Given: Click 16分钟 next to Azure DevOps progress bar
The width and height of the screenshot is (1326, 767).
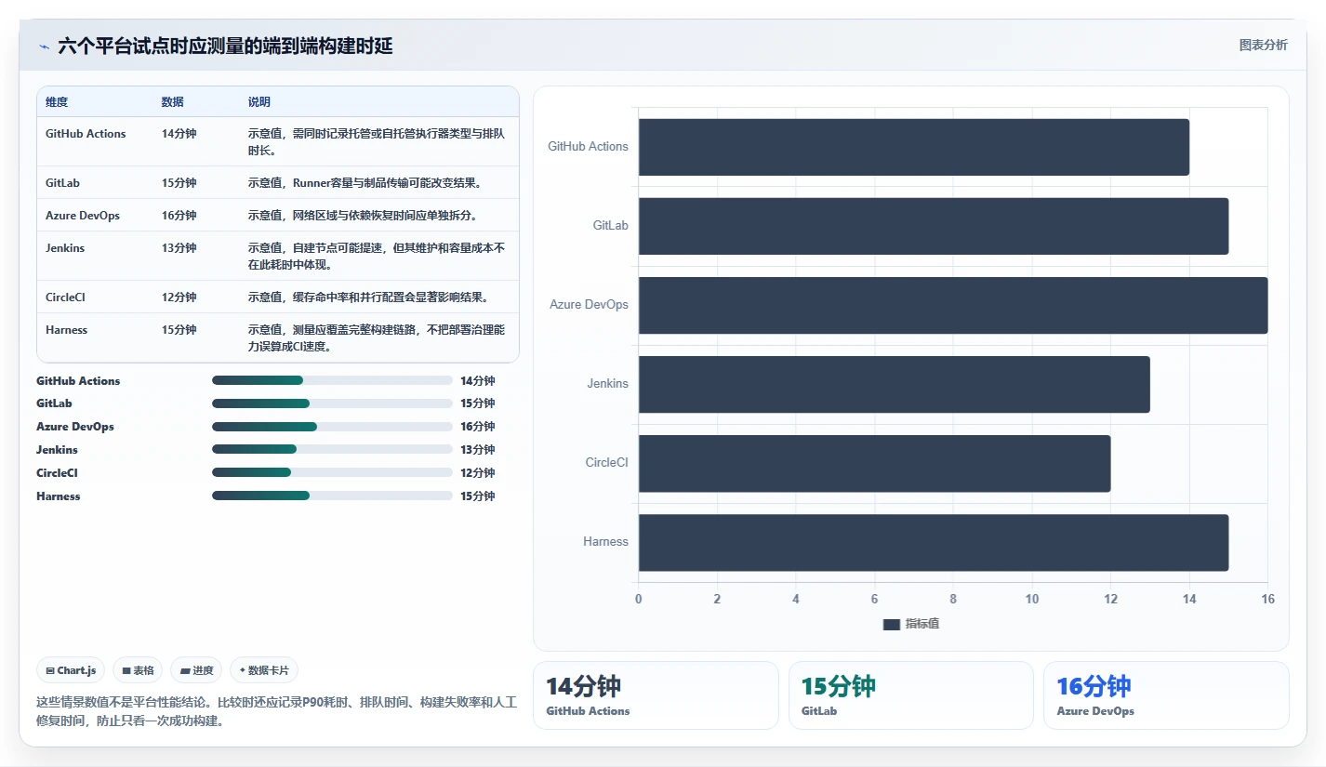Looking at the screenshot, I should (x=478, y=427).
